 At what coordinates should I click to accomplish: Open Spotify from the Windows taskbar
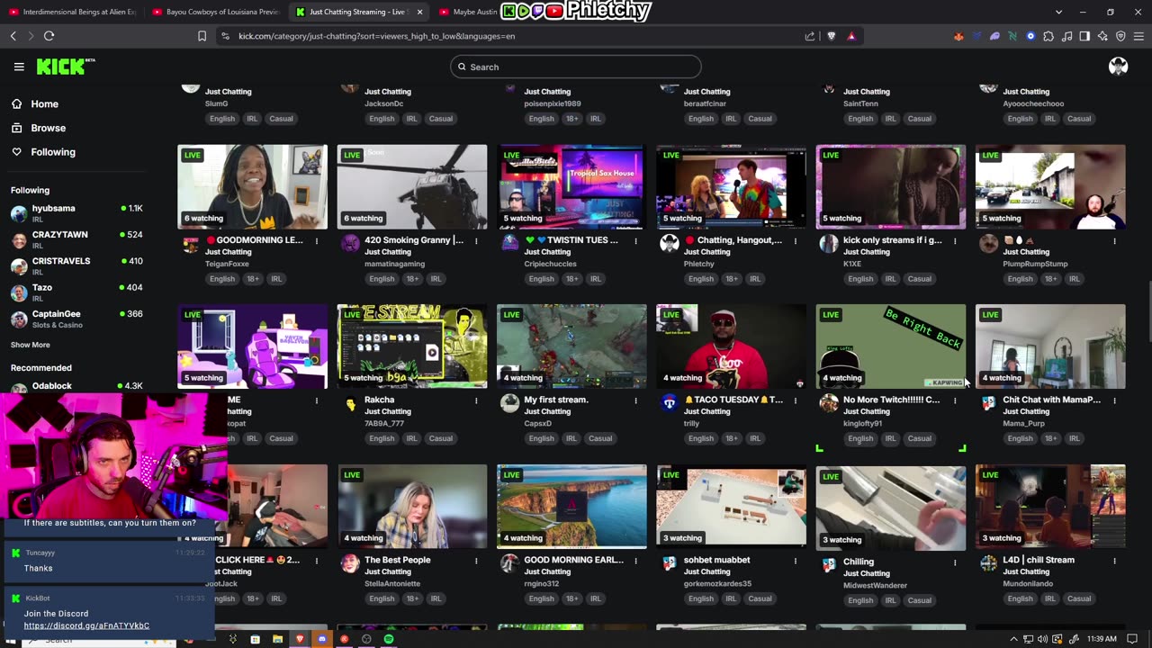389,639
